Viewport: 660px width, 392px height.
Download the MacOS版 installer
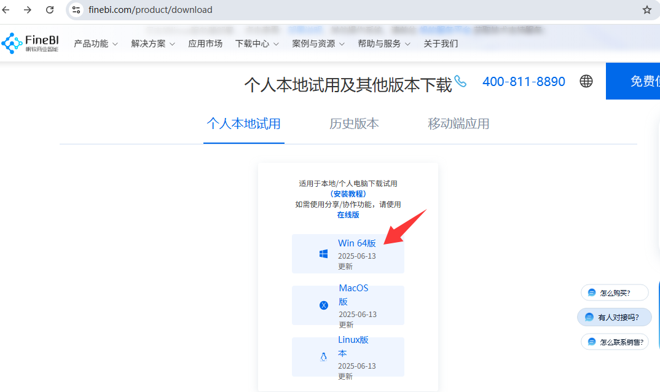click(x=348, y=305)
